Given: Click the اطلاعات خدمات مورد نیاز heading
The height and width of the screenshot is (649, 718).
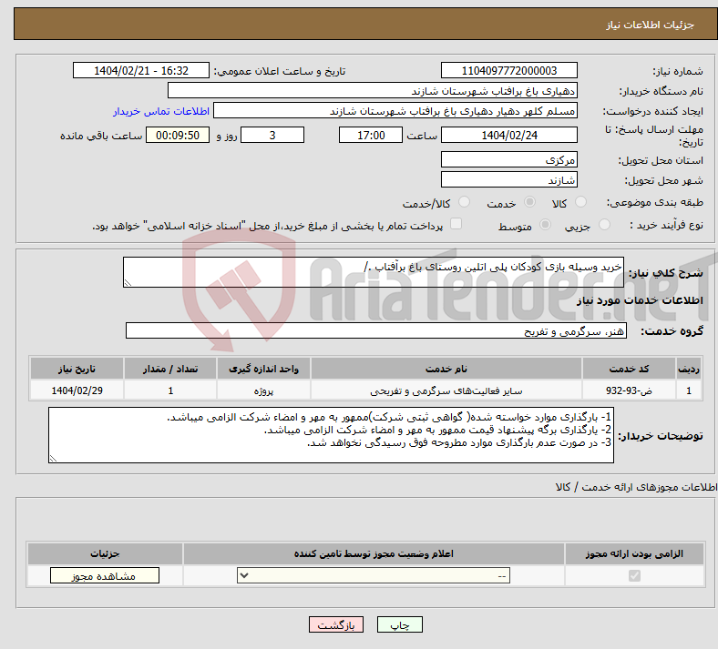Looking at the screenshot, I should click(640, 300).
